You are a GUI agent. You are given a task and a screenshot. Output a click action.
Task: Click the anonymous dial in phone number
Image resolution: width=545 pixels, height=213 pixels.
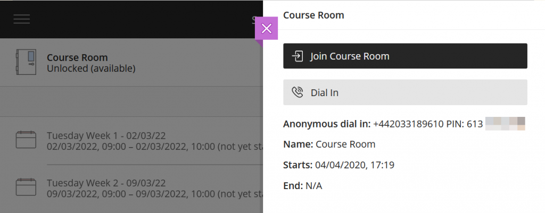pyautogui.click(x=408, y=124)
